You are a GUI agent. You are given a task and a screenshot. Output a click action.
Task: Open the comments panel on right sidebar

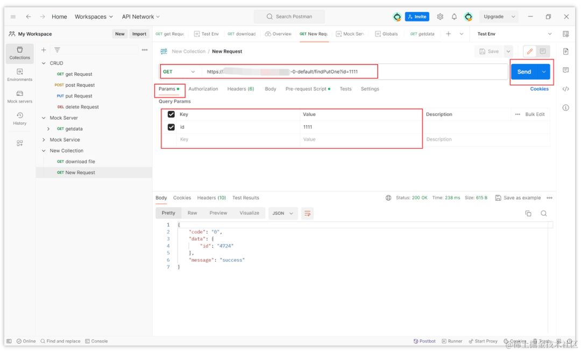coord(565,69)
